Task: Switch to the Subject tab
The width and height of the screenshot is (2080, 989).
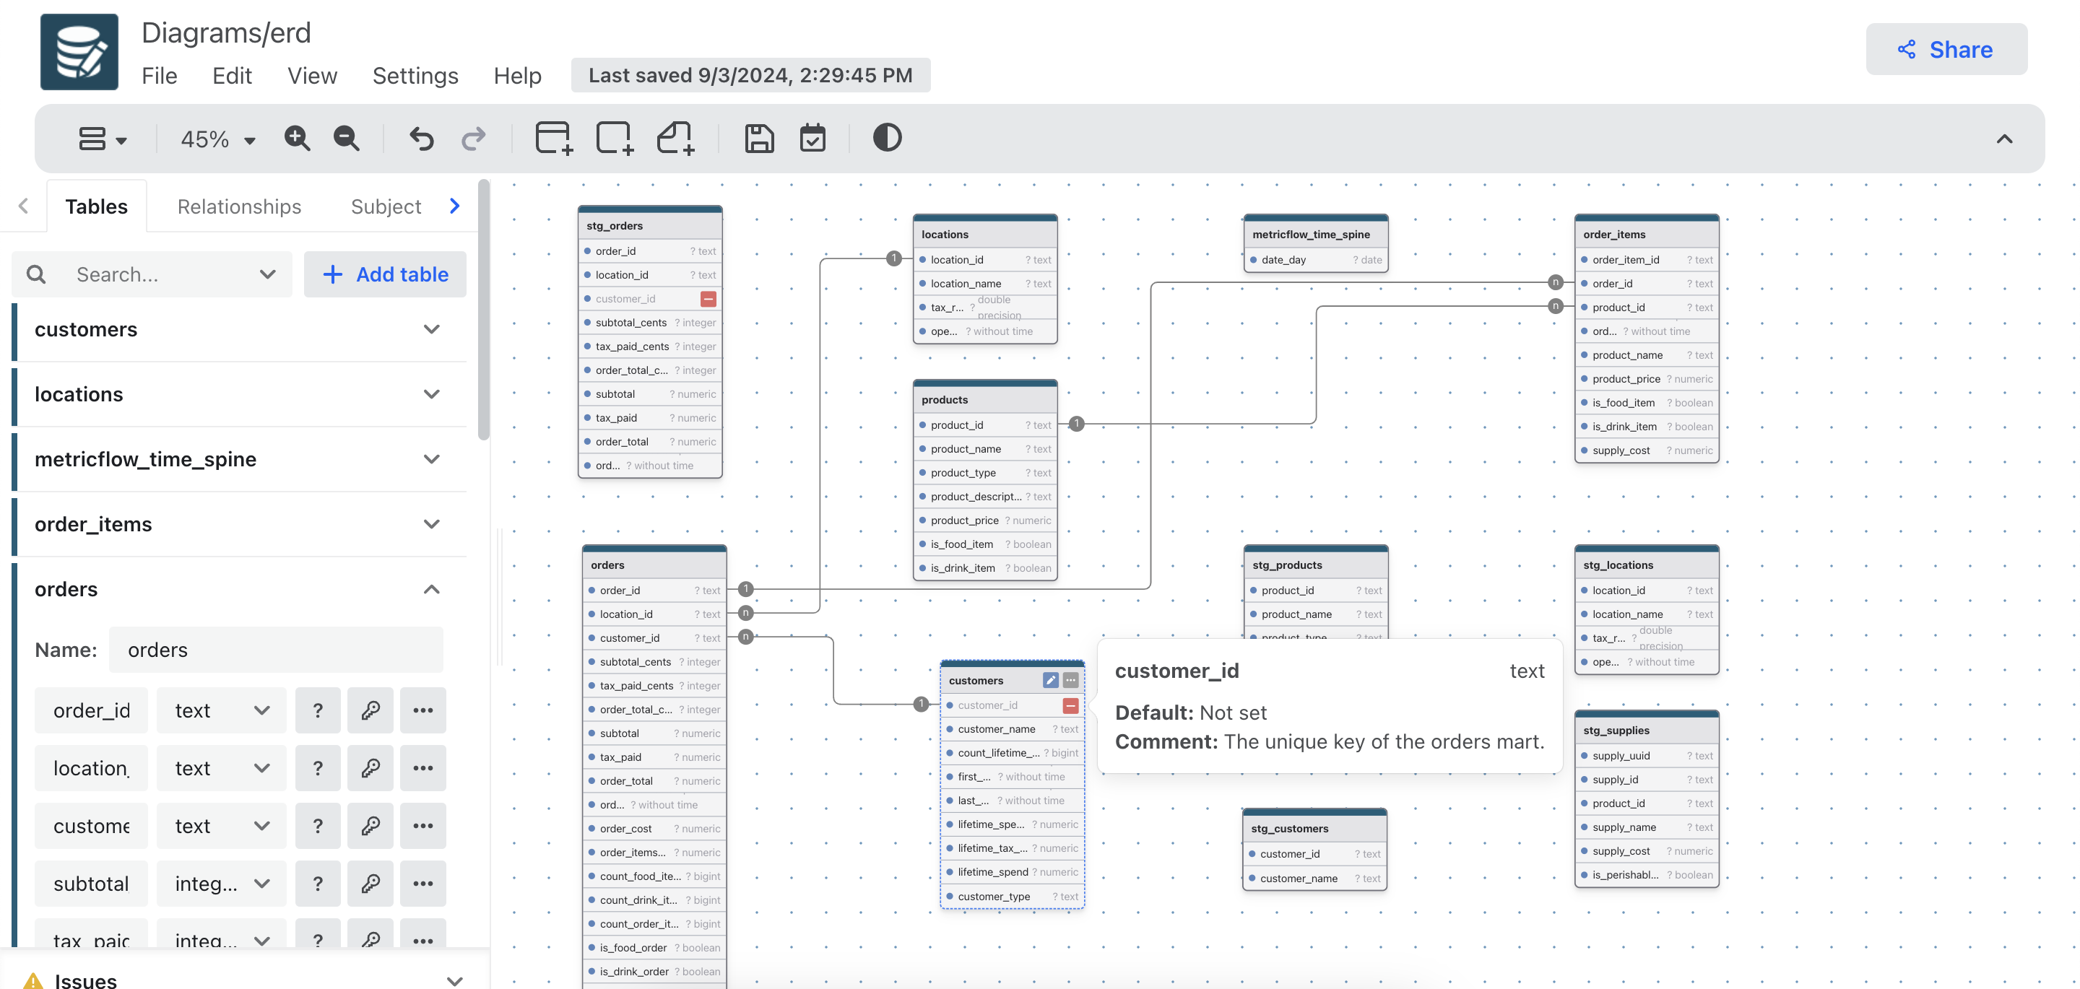Action: (386, 206)
